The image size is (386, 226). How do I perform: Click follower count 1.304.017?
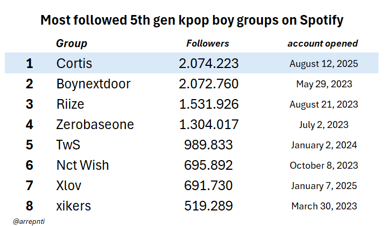click(x=208, y=125)
